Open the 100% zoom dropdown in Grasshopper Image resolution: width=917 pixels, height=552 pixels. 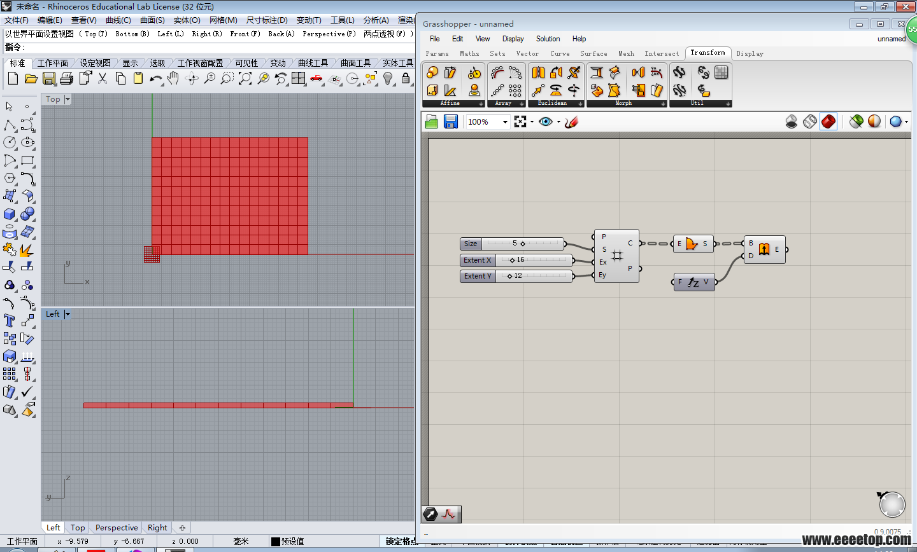(505, 121)
